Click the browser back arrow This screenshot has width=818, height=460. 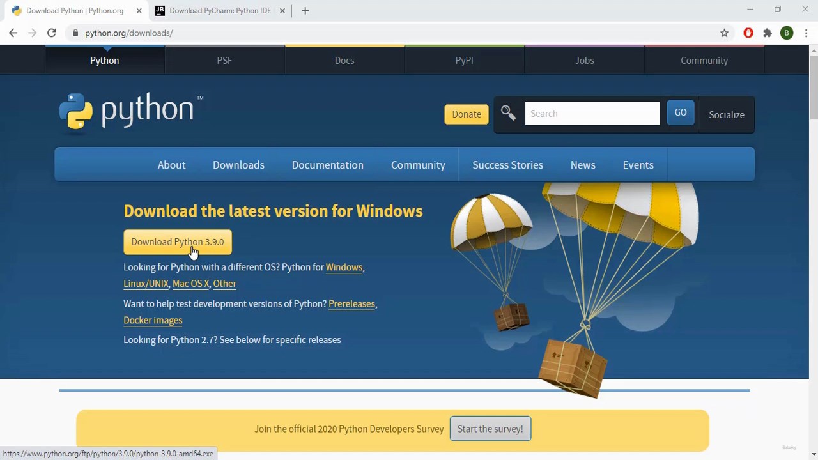coord(13,33)
